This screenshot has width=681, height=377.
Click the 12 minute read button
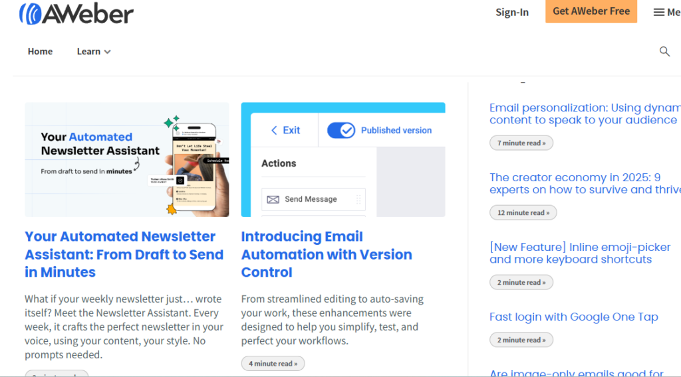(x=523, y=213)
